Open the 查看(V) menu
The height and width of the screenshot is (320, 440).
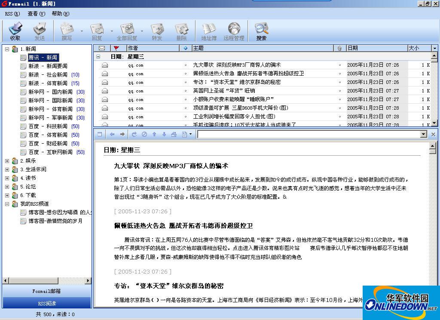pyautogui.click(x=36, y=14)
